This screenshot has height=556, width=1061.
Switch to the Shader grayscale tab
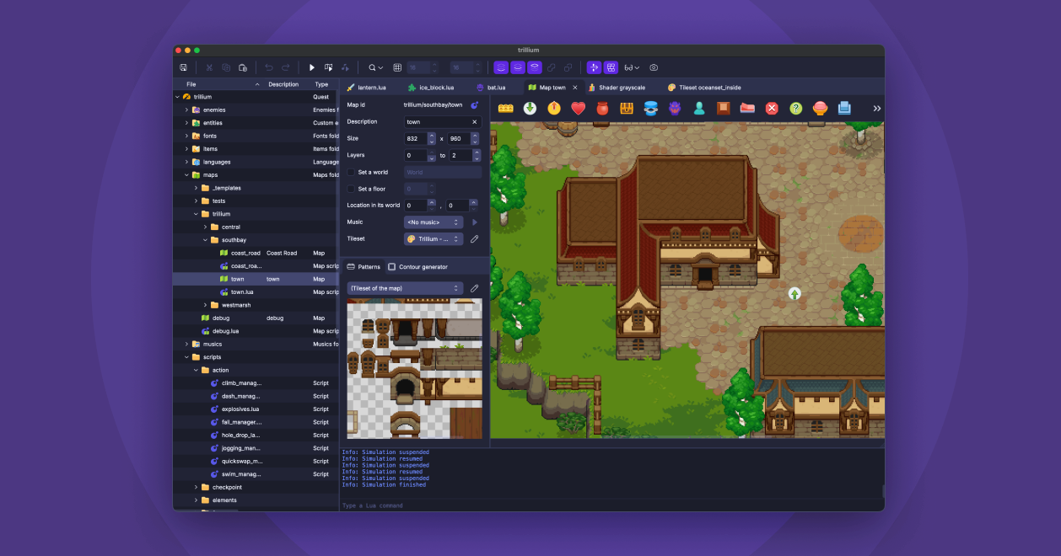pos(617,88)
